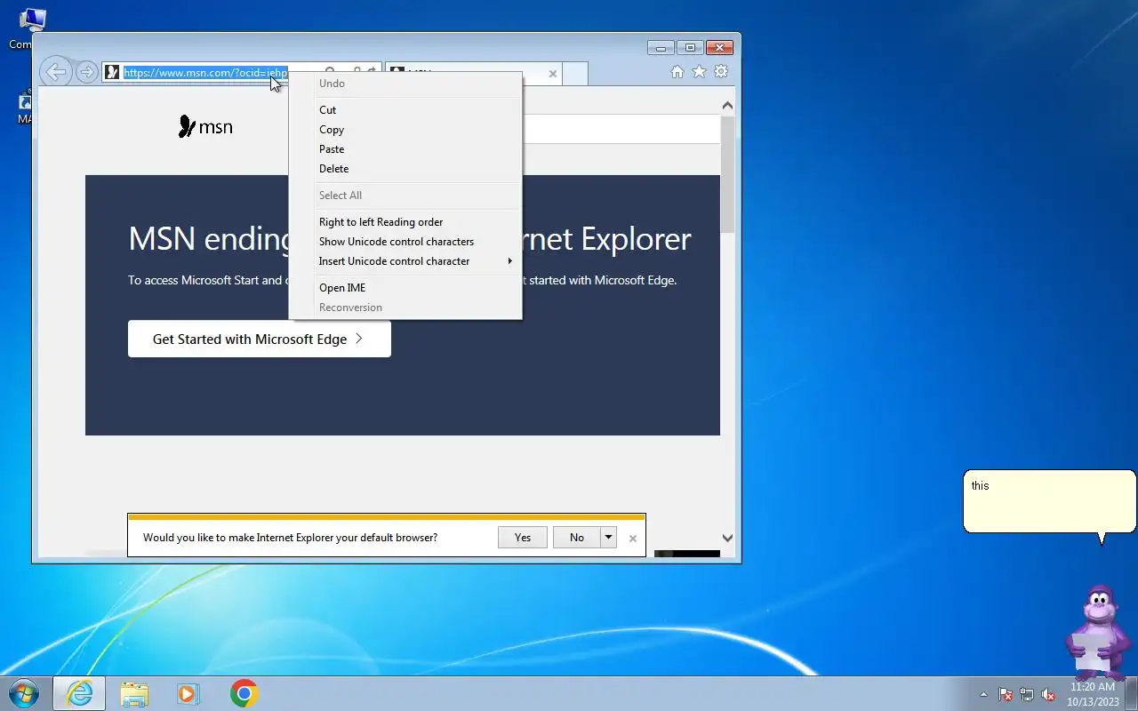Select Right to left Reading order
The height and width of the screenshot is (711, 1138).
[x=405, y=222]
